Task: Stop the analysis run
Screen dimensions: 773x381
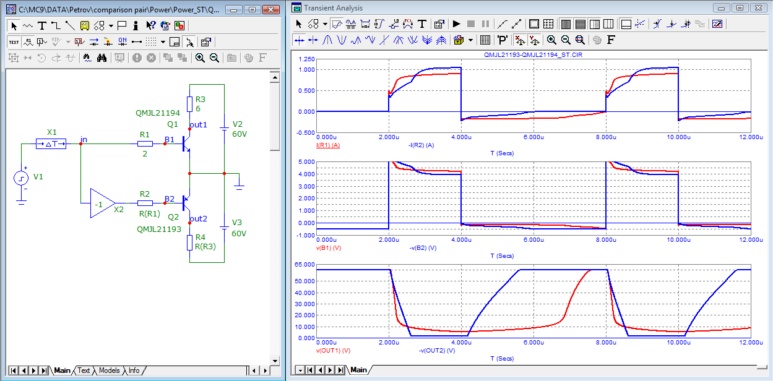Action: coord(471,24)
